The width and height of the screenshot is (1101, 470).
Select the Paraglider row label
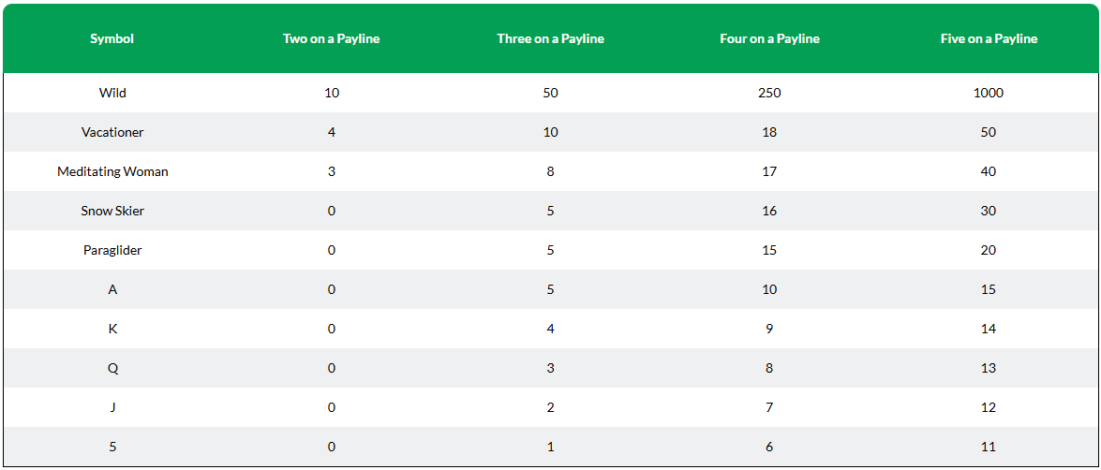(x=112, y=250)
